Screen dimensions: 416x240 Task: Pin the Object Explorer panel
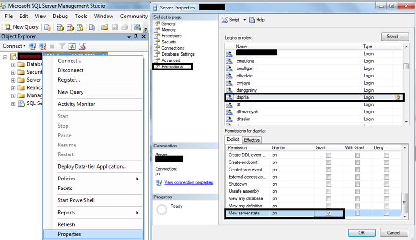pyautogui.click(x=136, y=37)
